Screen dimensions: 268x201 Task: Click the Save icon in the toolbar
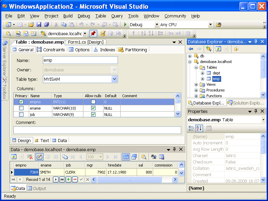39,24
